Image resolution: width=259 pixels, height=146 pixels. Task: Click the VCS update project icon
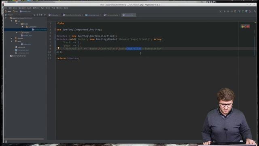(239, 11)
